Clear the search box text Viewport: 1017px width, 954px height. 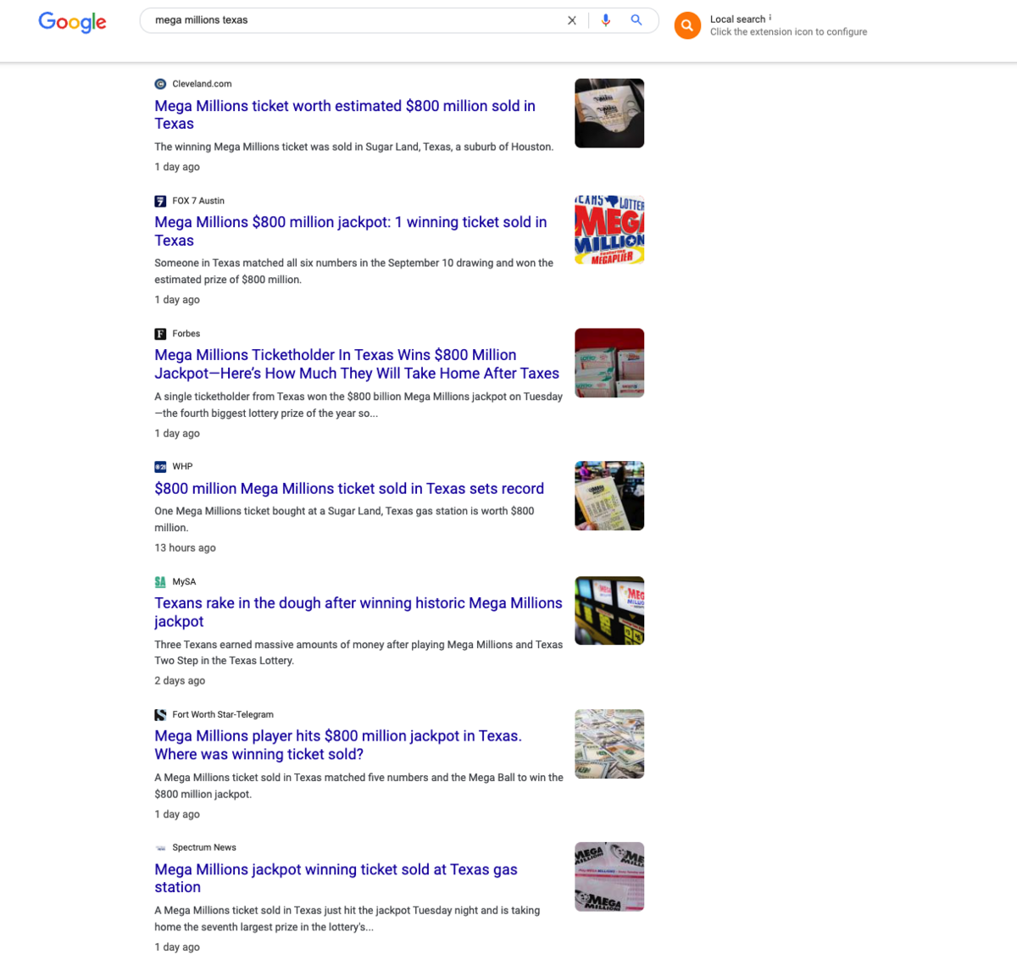point(572,20)
